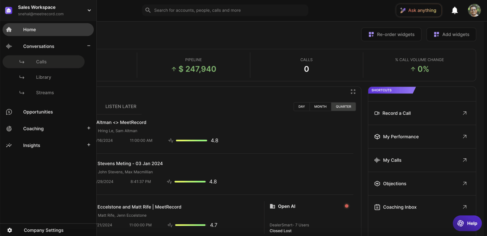Image resolution: width=487 pixels, height=236 pixels.
Task: Click the user profile avatar
Action: click(x=474, y=10)
